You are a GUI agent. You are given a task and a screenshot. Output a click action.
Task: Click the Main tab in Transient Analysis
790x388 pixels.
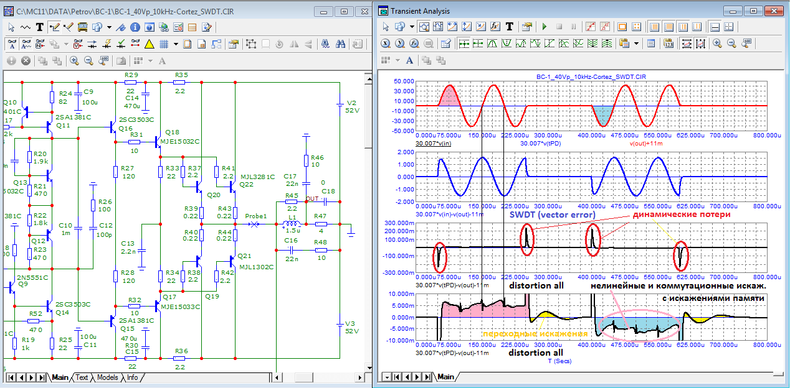(445, 377)
